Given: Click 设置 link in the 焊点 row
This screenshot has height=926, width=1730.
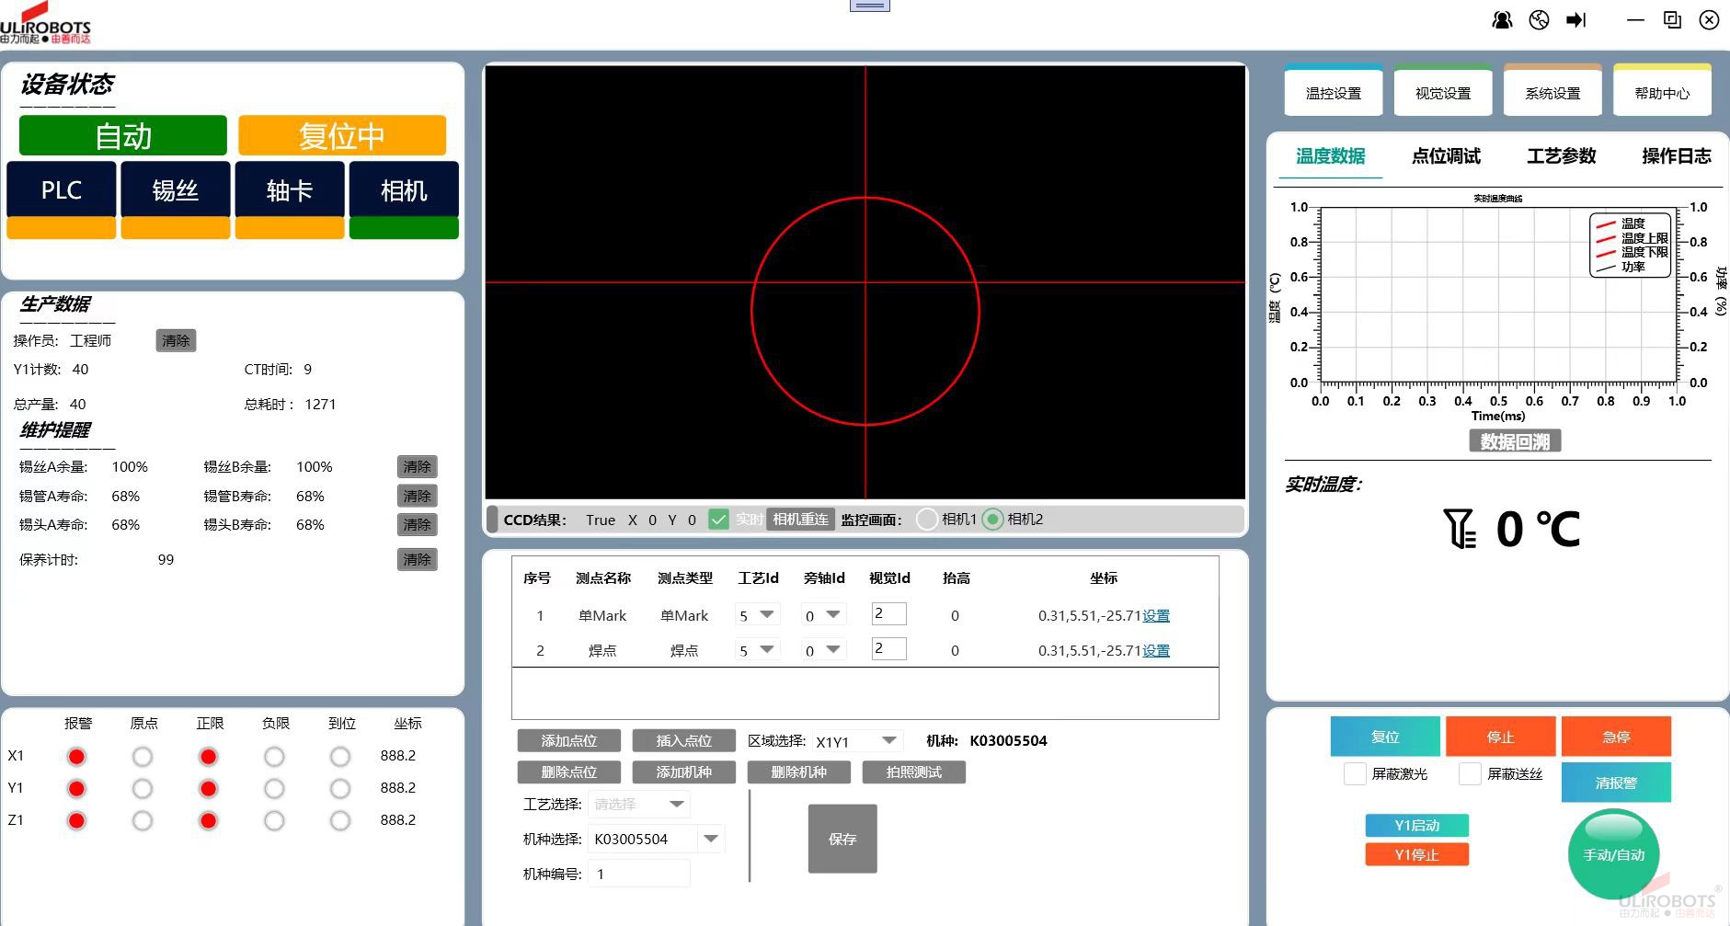Looking at the screenshot, I should point(1156,651).
